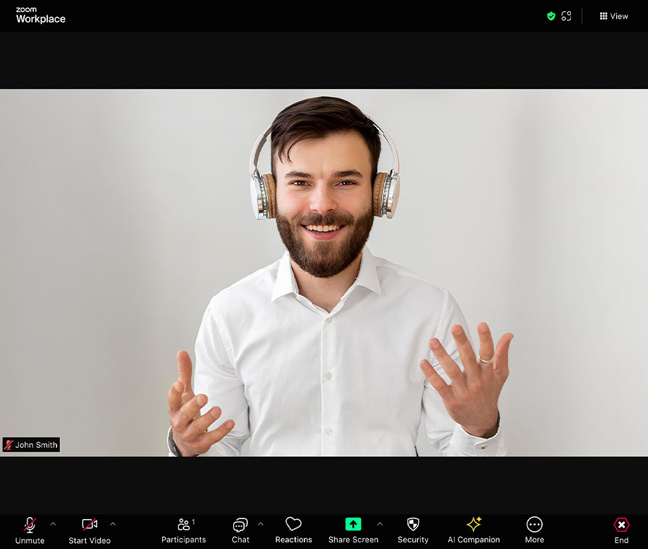
Task: Toggle your microphone with Unmute
Action: coord(29,530)
